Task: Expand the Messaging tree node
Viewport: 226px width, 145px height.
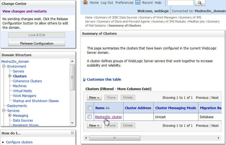Action: (10, 115)
